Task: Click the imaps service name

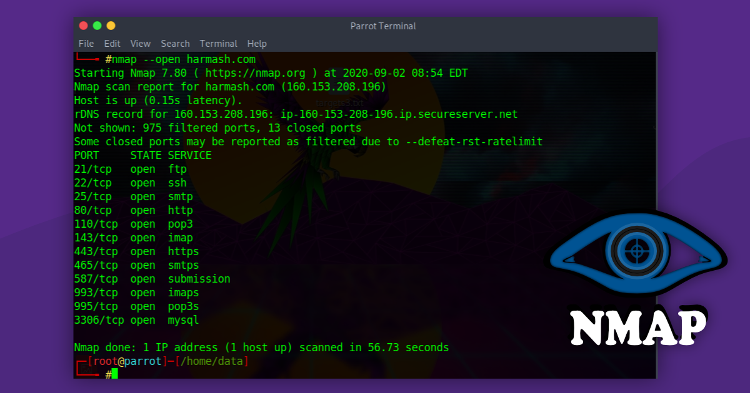Action: point(184,293)
